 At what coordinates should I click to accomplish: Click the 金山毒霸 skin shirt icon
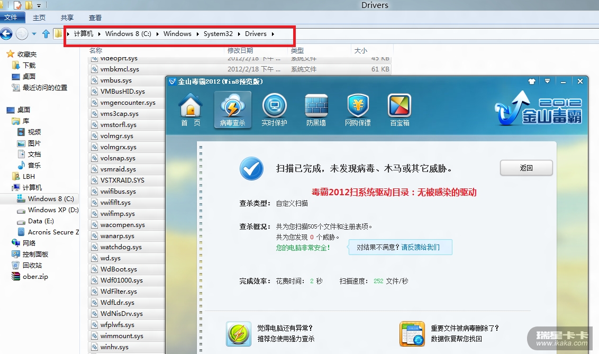point(531,81)
